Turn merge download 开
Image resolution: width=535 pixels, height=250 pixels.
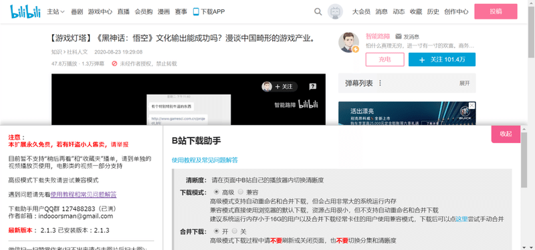(216, 231)
